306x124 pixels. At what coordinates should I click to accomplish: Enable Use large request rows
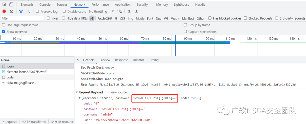(x=3, y=25)
